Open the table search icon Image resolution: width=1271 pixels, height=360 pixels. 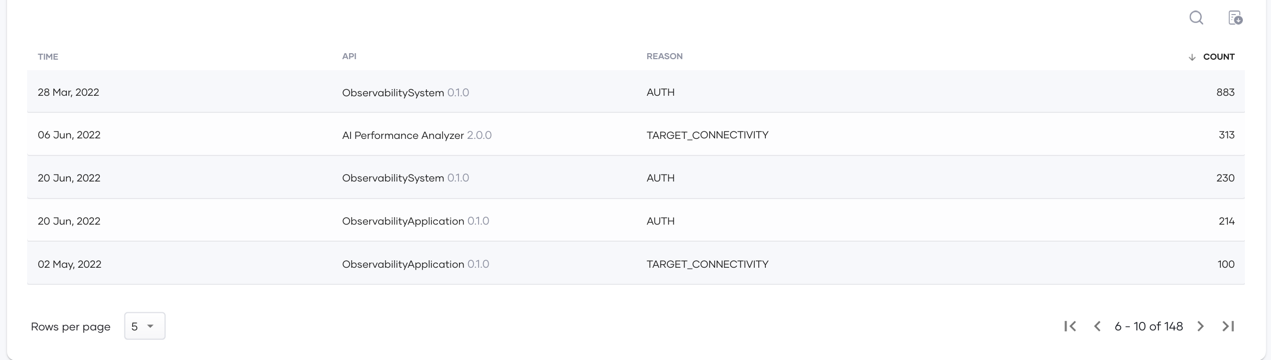pyautogui.click(x=1196, y=18)
